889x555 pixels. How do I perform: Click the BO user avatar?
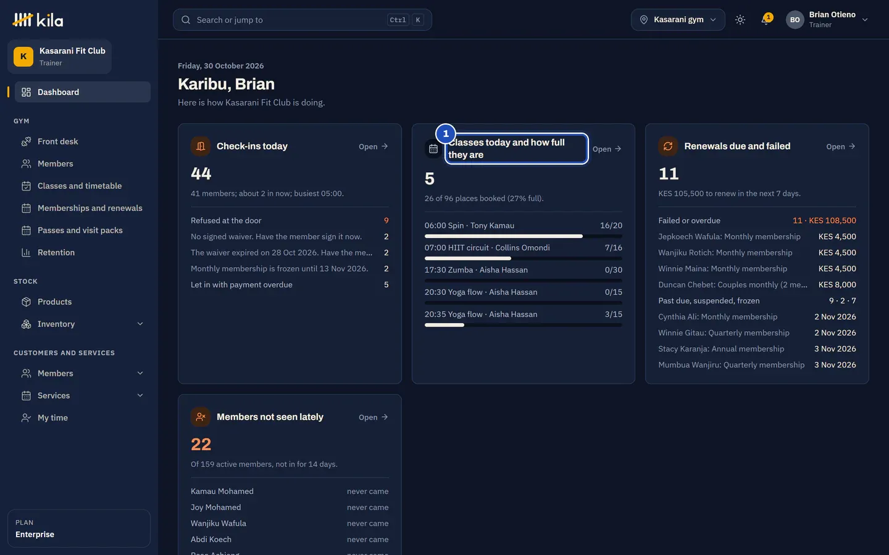point(795,20)
